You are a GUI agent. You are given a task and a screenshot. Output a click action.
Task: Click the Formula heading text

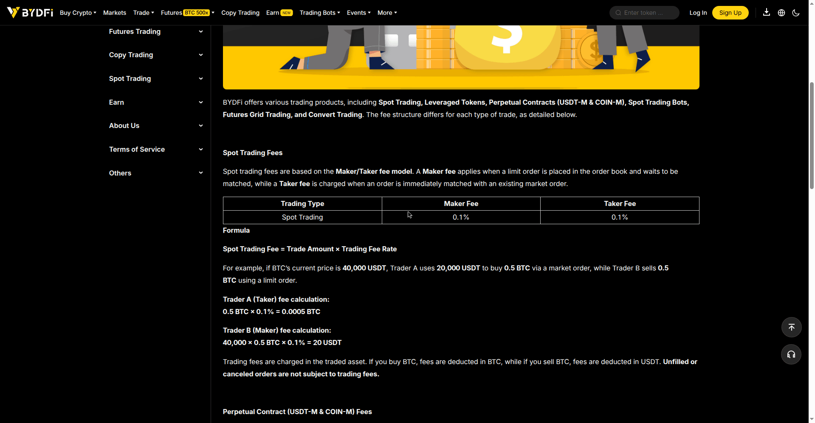point(236,231)
